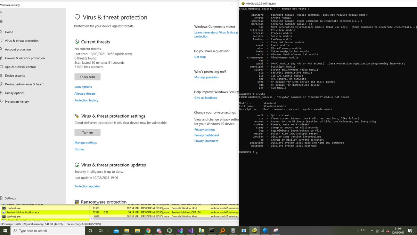Screen dimensions: 417x235
Task: Click the back arrow in Windows Security
Action: click(1, 13)
